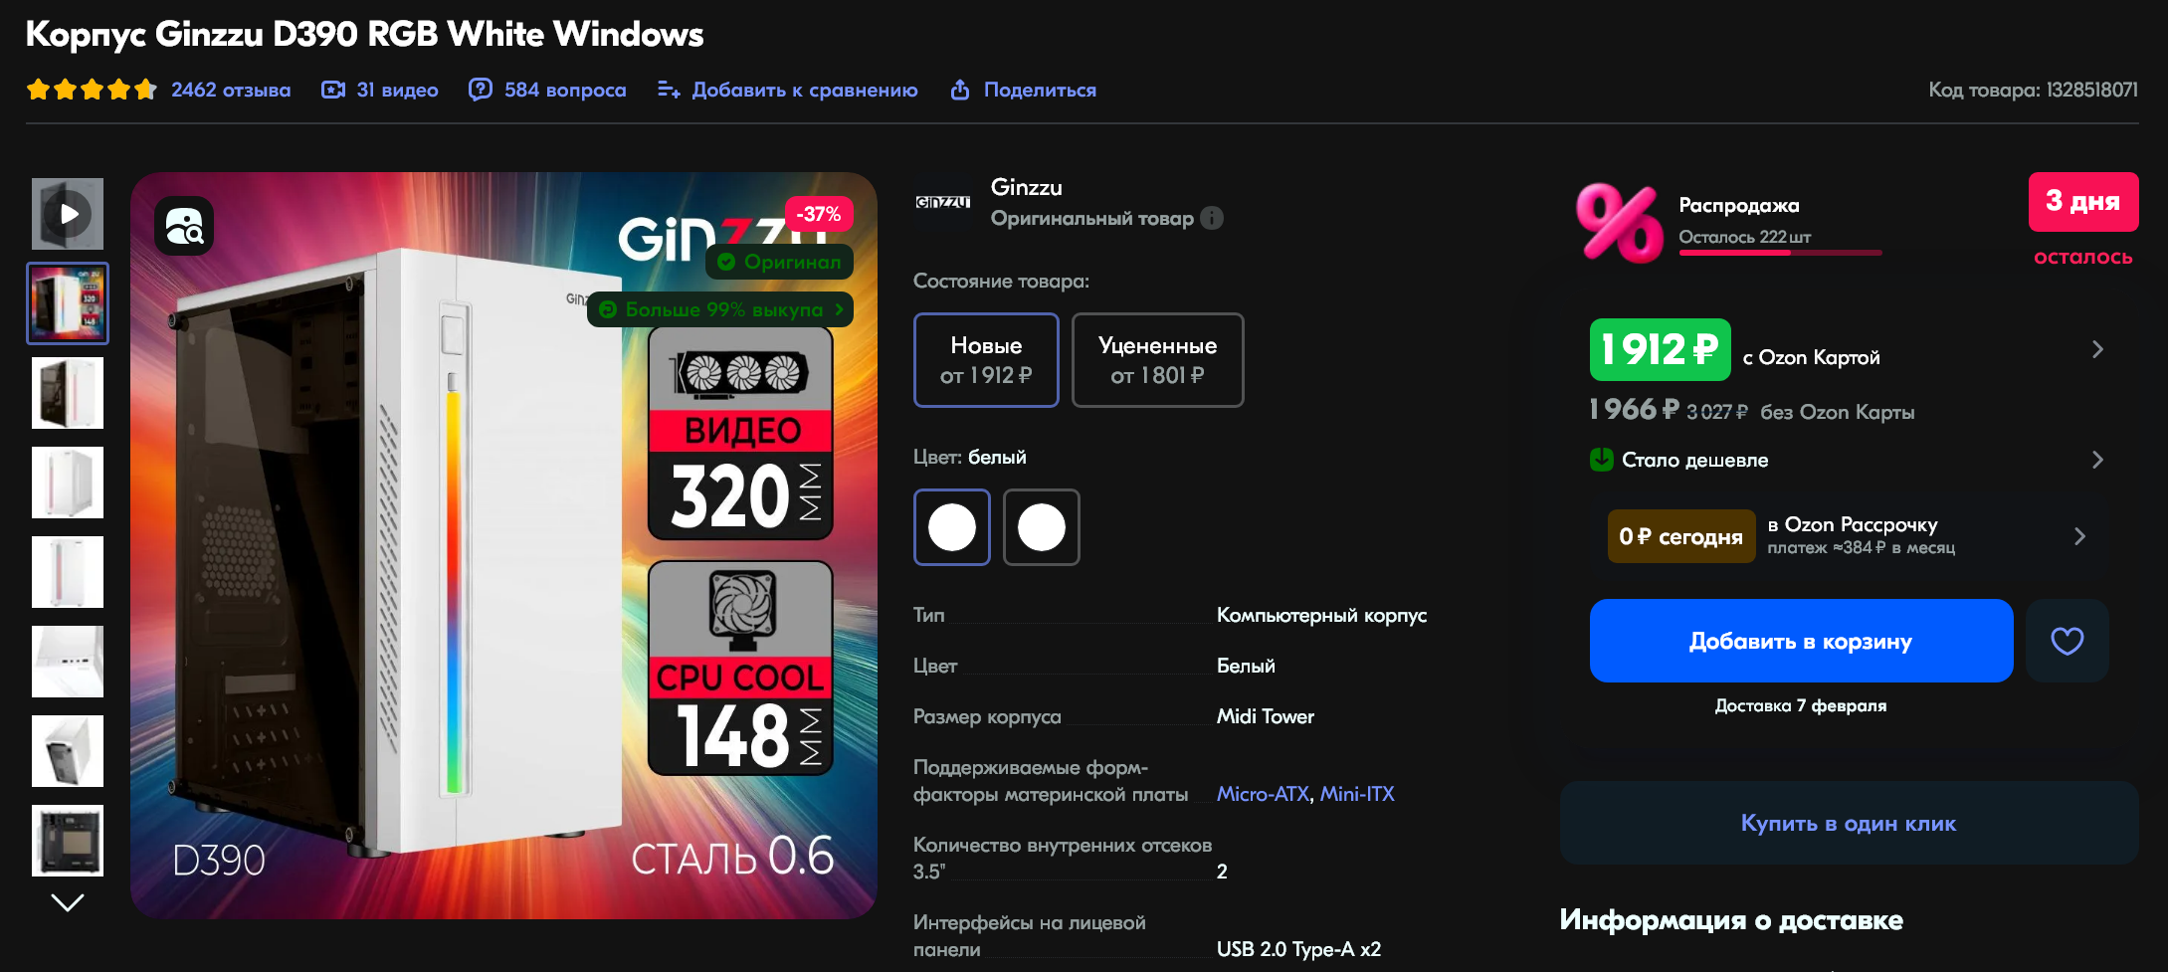The width and height of the screenshot is (2168, 972).
Task: Select the Новые condition option
Action: [986, 360]
